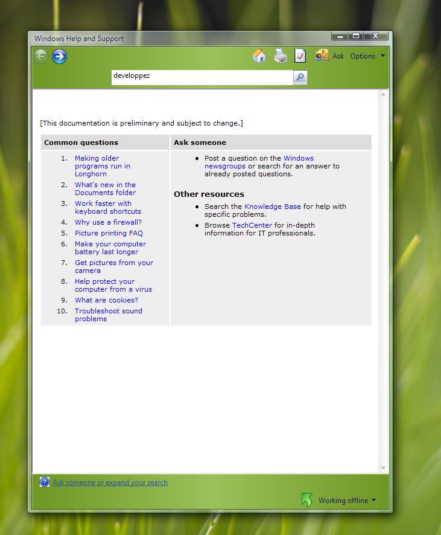Open the TechCenter link
The image size is (441, 535).
252,225
